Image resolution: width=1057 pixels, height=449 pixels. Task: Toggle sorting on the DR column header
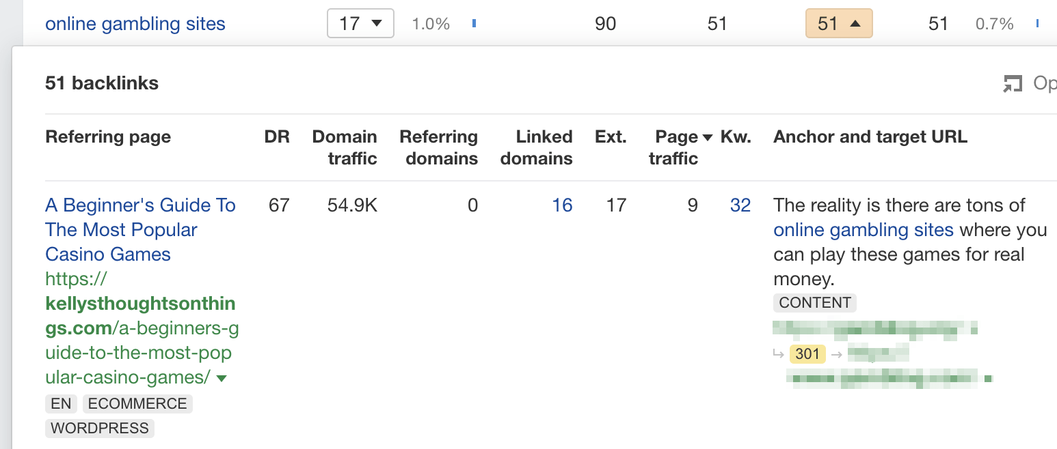(x=277, y=136)
